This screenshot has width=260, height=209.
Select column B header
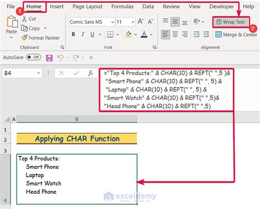[x=77, y=119]
